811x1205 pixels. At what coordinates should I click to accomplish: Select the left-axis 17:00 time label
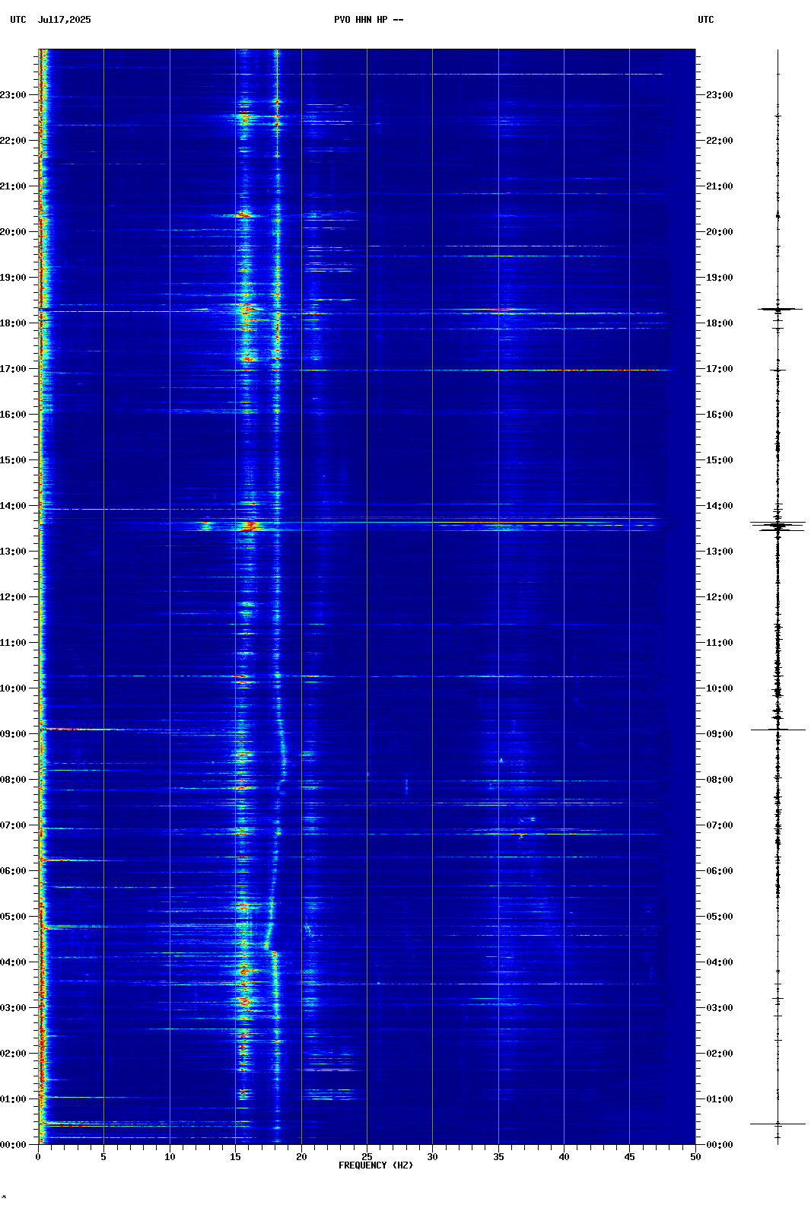14,369
